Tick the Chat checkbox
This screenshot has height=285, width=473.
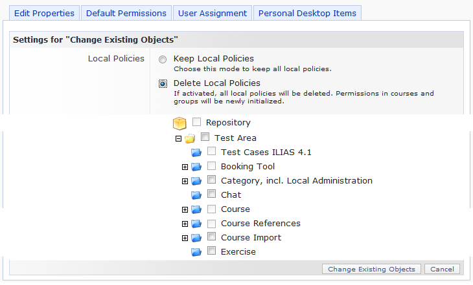211,195
